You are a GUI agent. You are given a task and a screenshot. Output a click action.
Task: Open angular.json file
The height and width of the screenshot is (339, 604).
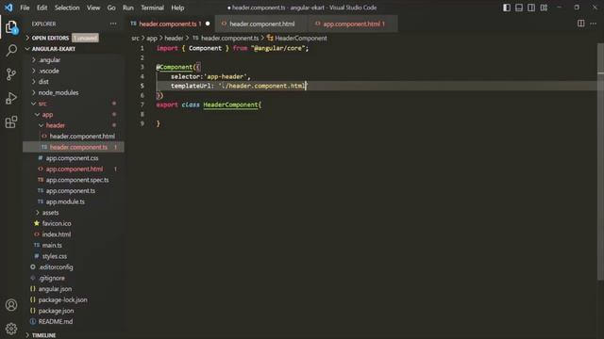[x=55, y=289]
